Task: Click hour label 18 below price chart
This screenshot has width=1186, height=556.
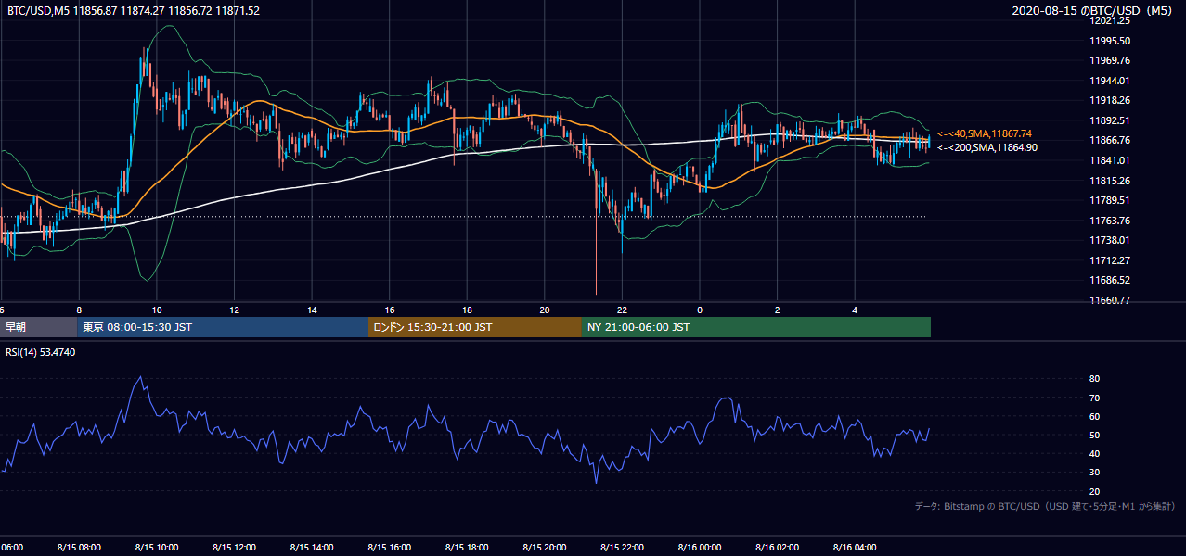Action: (468, 310)
